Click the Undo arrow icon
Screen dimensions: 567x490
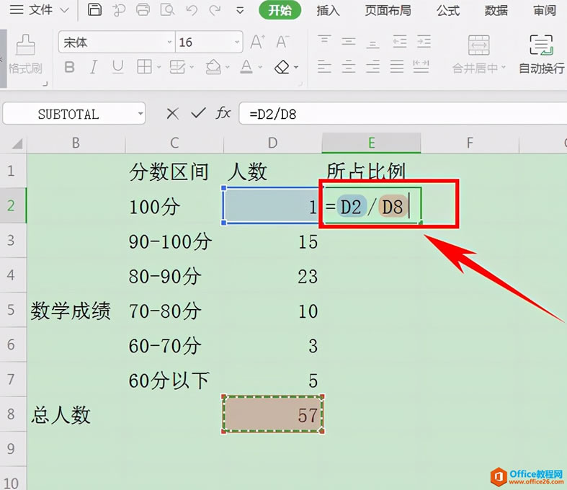pos(192,10)
